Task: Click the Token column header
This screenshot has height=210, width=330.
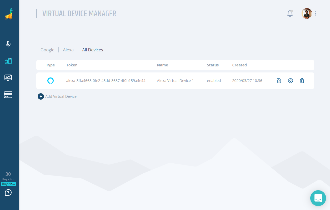Action: 72,65
